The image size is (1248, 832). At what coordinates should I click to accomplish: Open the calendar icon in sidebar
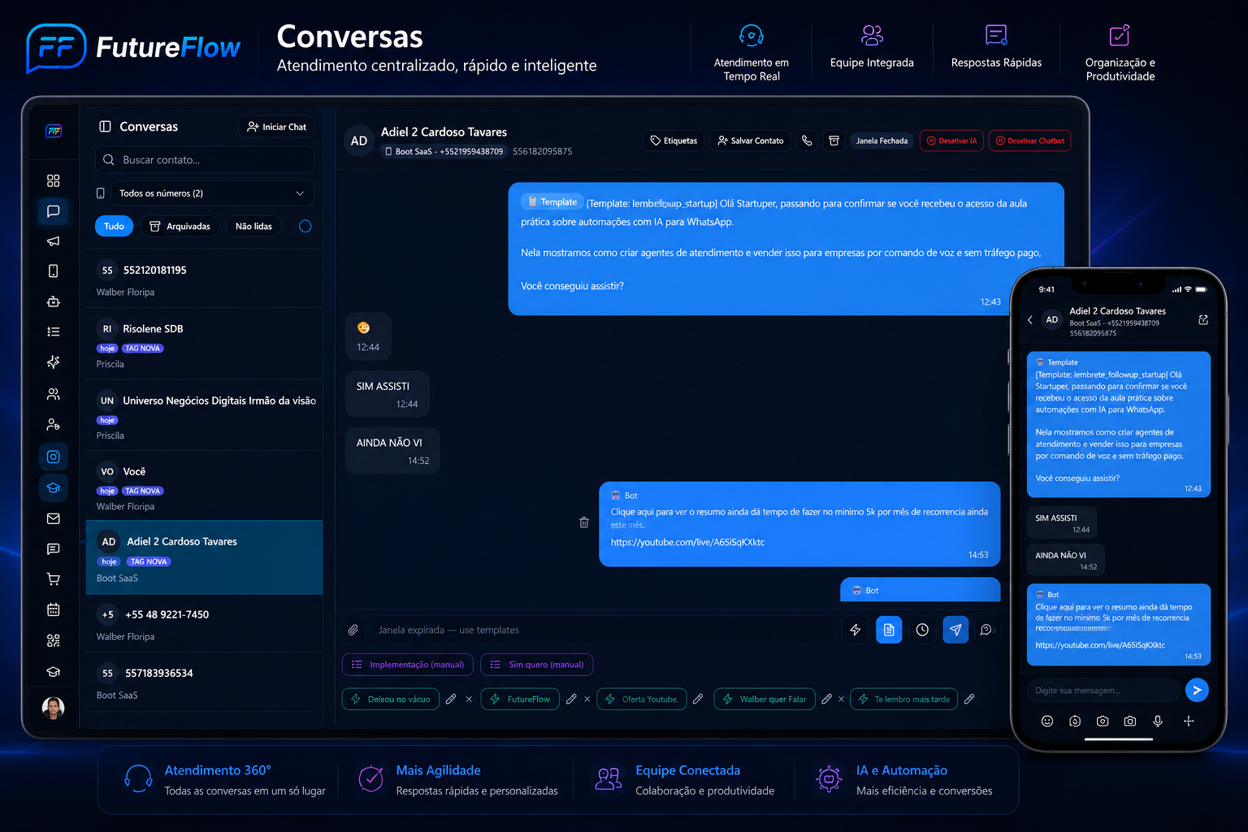click(x=54, y=609)
